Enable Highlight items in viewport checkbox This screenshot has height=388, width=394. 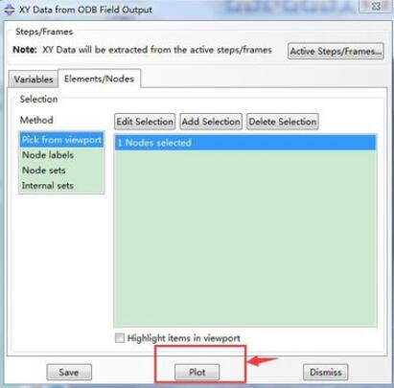point(120,338)
